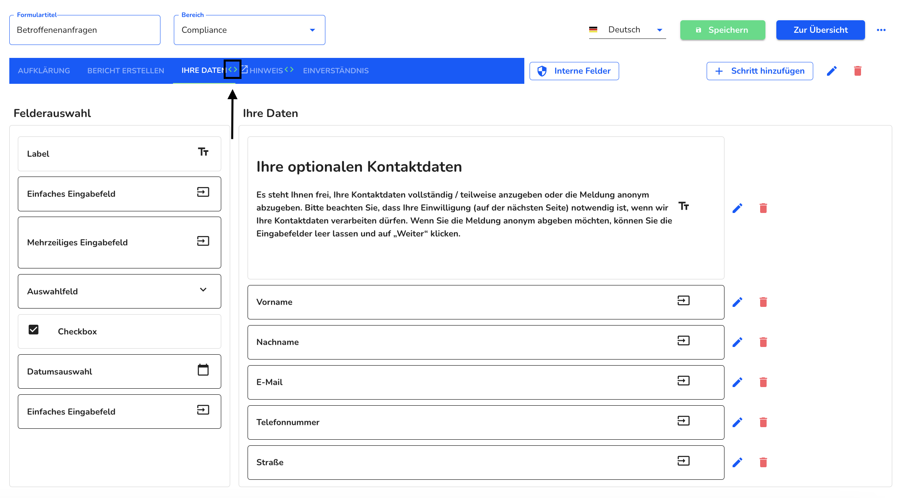The image size is (906, 498).
Task: Select the last Einfaches Eingabefeld item
Action: [120, 412]
